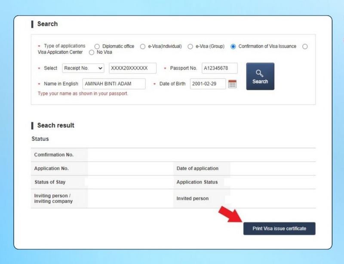
Task: Choose the Visa Application Center option
Action: click(305, 46)
